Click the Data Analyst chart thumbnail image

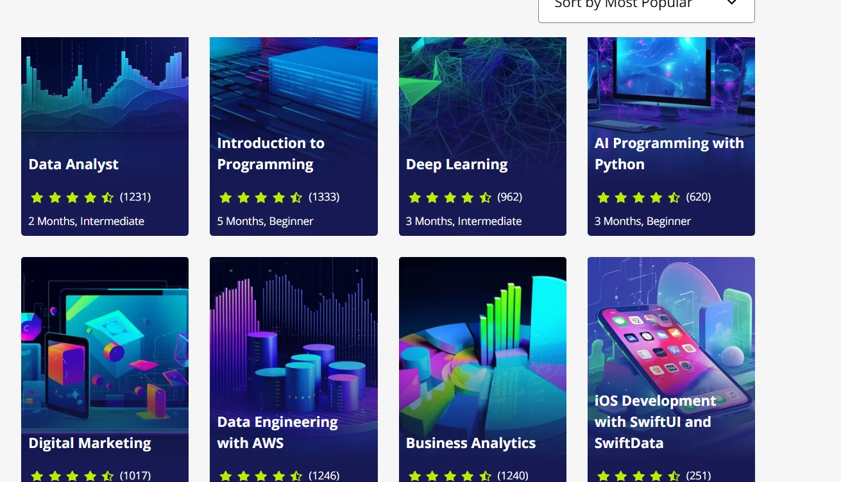[x=105, y=83]
